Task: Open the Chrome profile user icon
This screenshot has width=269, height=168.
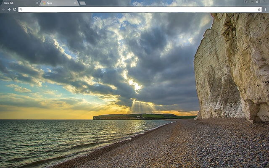Action: pos(246,2)
